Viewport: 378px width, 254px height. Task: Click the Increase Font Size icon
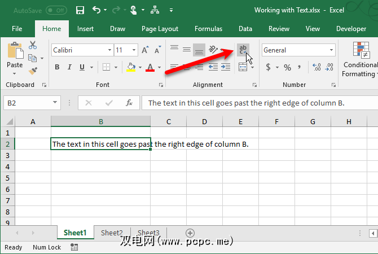[x=146, y=50]
